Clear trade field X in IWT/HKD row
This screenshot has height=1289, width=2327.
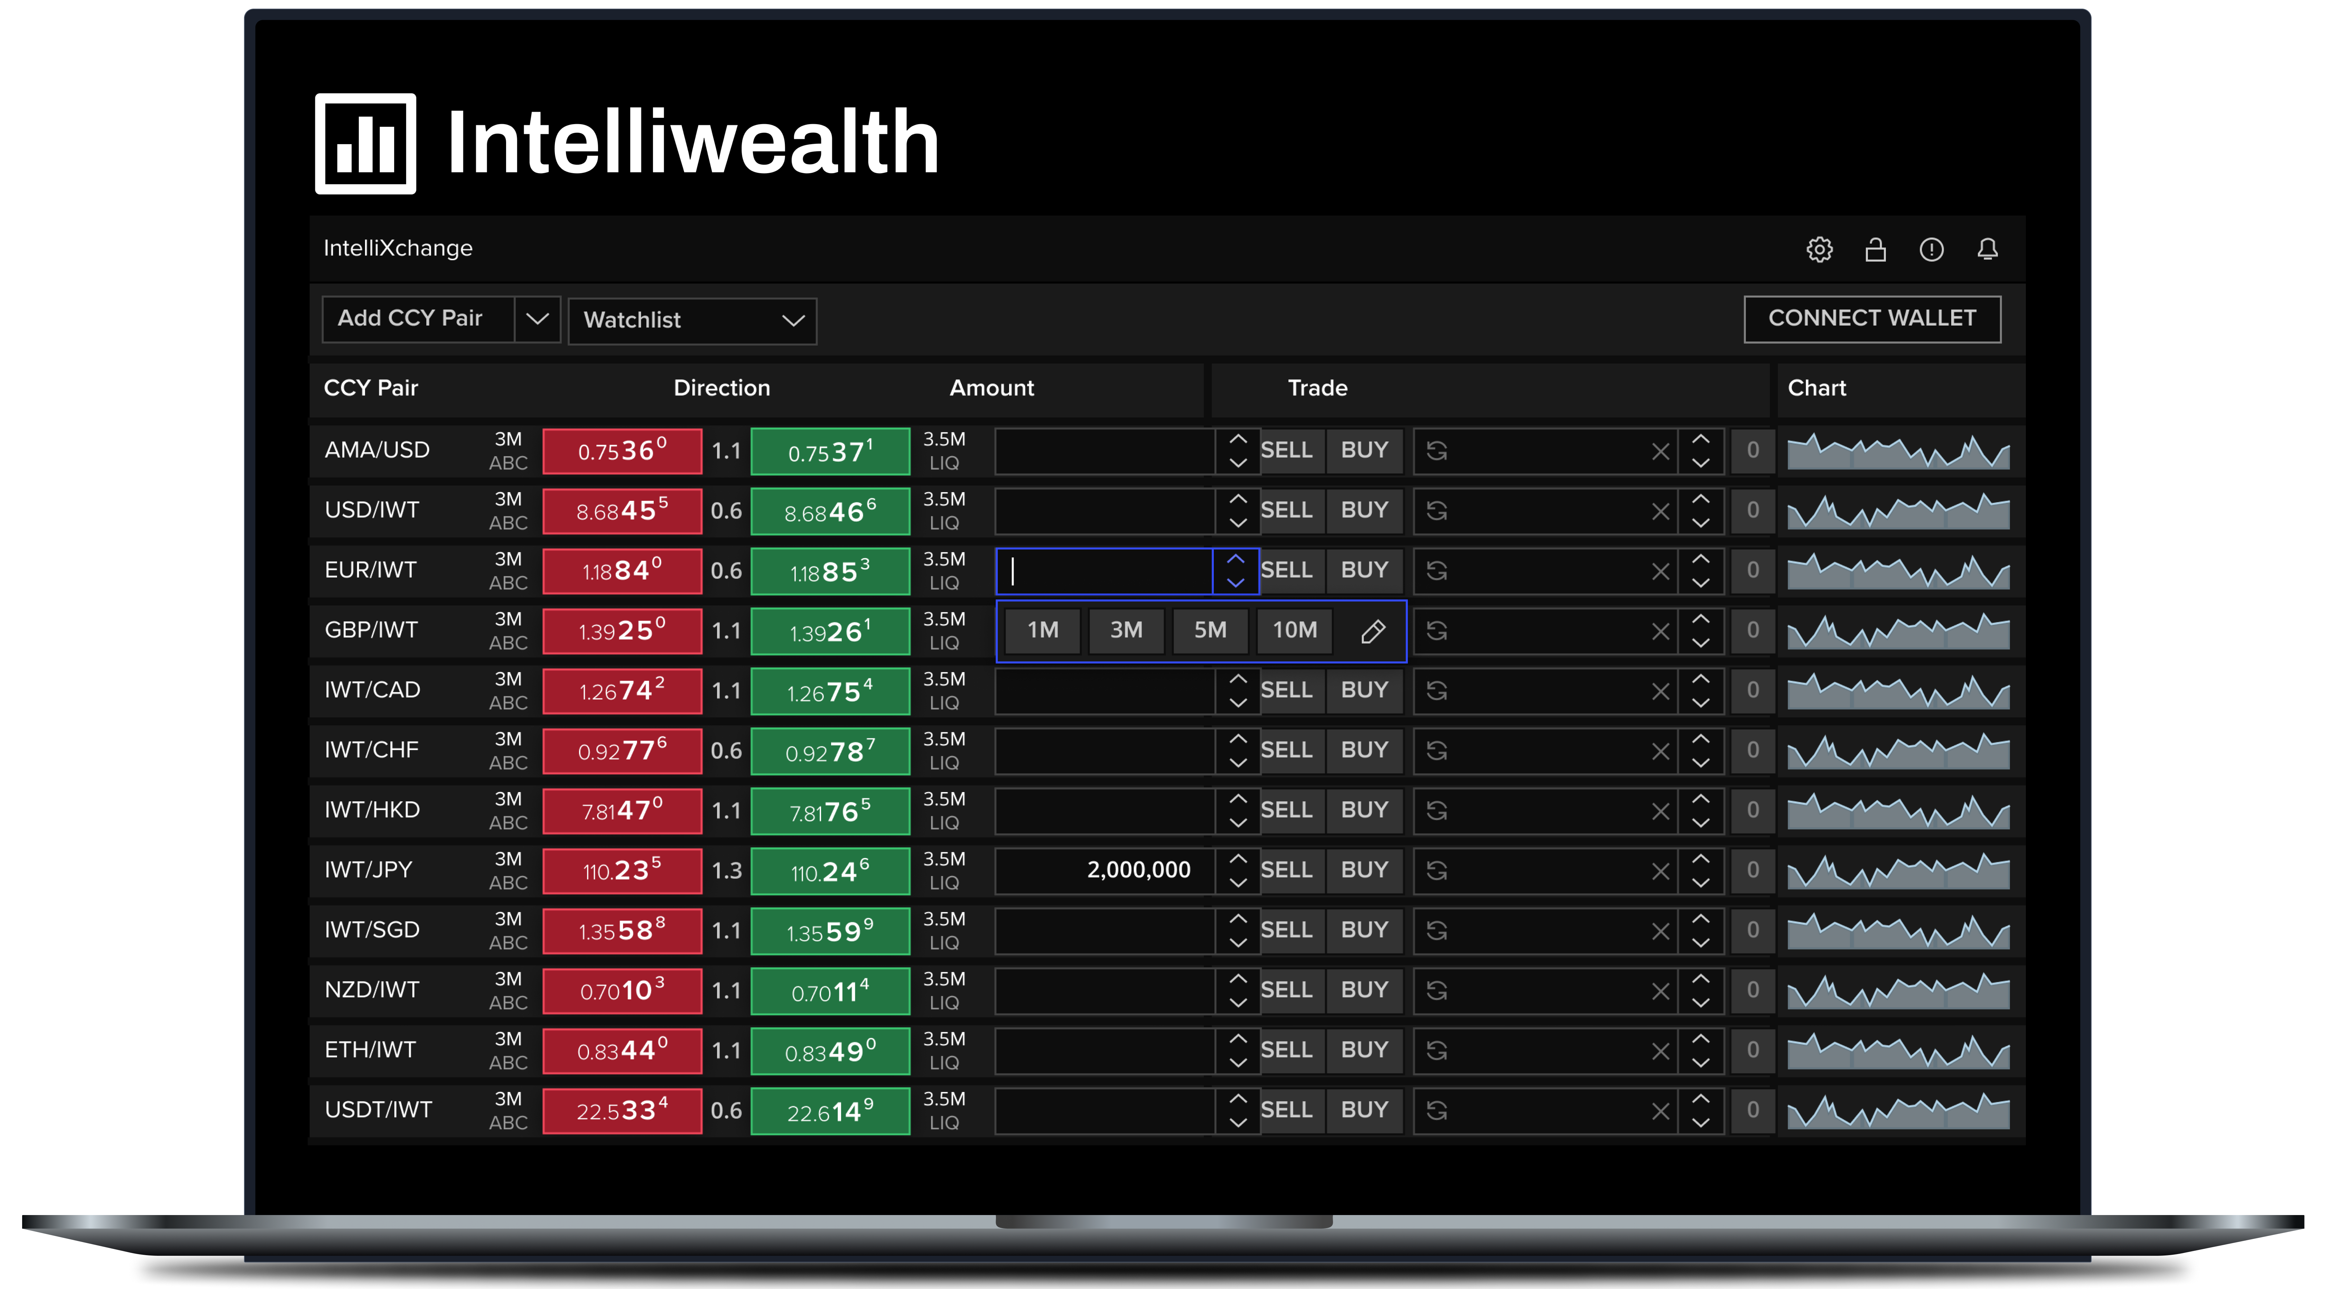click(1660, 812)
